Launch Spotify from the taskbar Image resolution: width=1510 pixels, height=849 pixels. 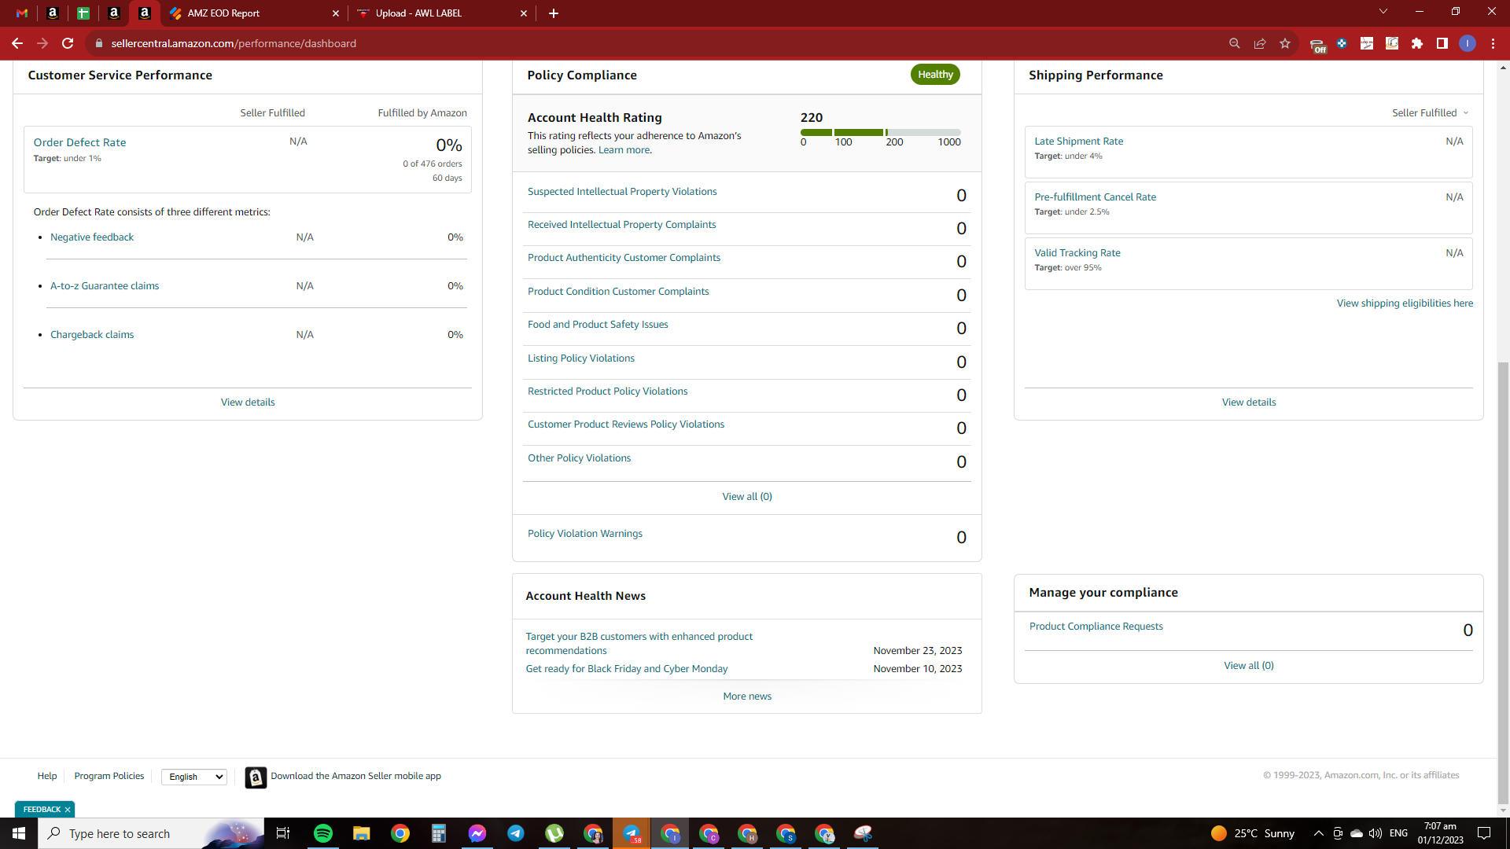tap(323, 833)
